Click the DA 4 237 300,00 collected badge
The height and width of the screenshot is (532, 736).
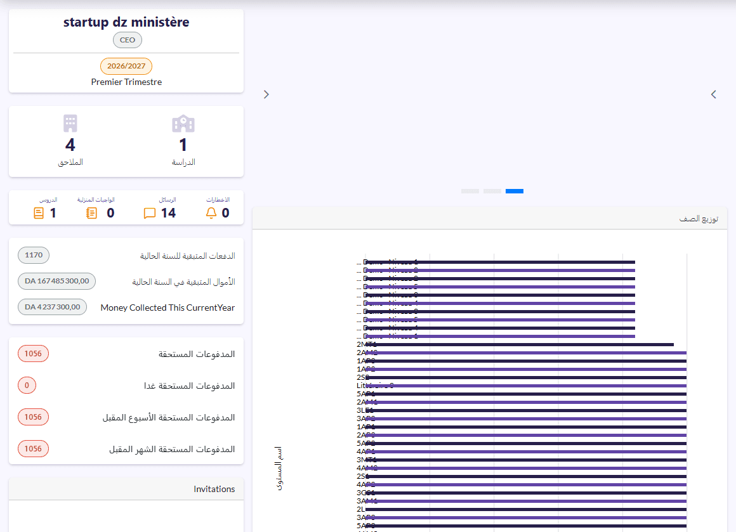[x=53, y=307]
